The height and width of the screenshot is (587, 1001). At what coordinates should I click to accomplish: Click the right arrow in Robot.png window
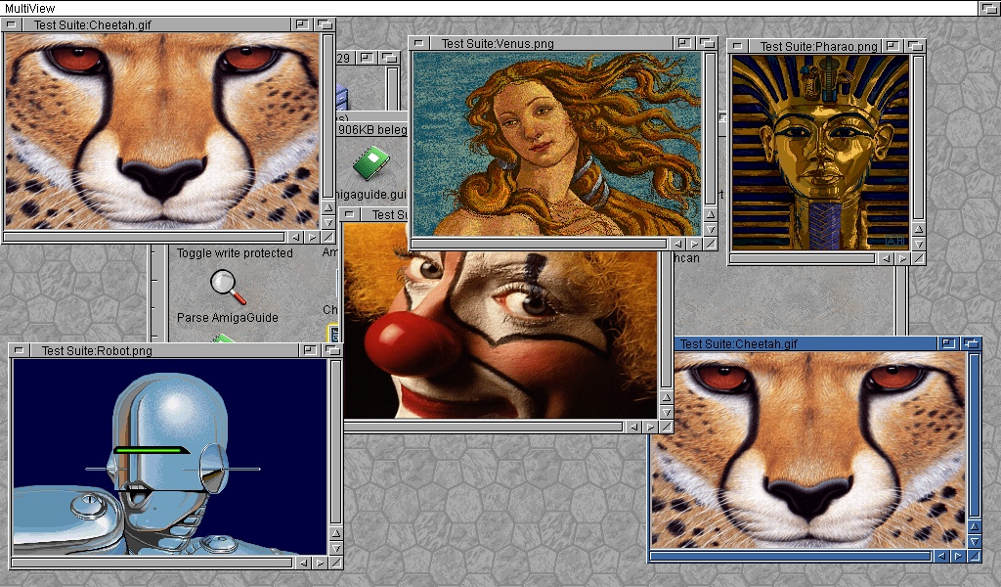click(320, 563)
